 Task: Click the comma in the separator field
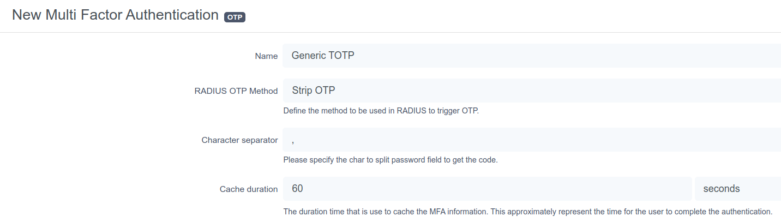pos(293,141)
